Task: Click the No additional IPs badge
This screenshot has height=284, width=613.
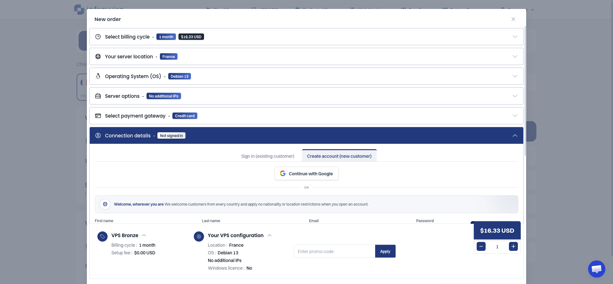Action: tap(163, 96)
